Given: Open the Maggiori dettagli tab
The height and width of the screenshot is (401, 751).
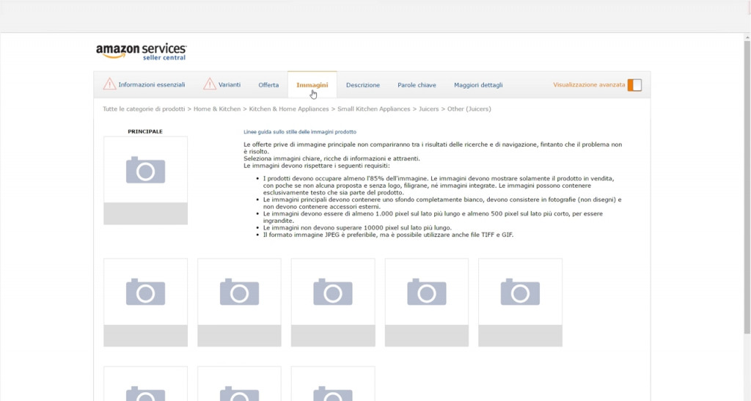Looking at the screenshot, I should coord(478,85).
